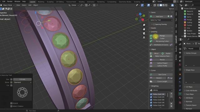Viewport: 200px width, 112px height.
Task: Open the Select by Trait dropdown
Action: [161, 20]
